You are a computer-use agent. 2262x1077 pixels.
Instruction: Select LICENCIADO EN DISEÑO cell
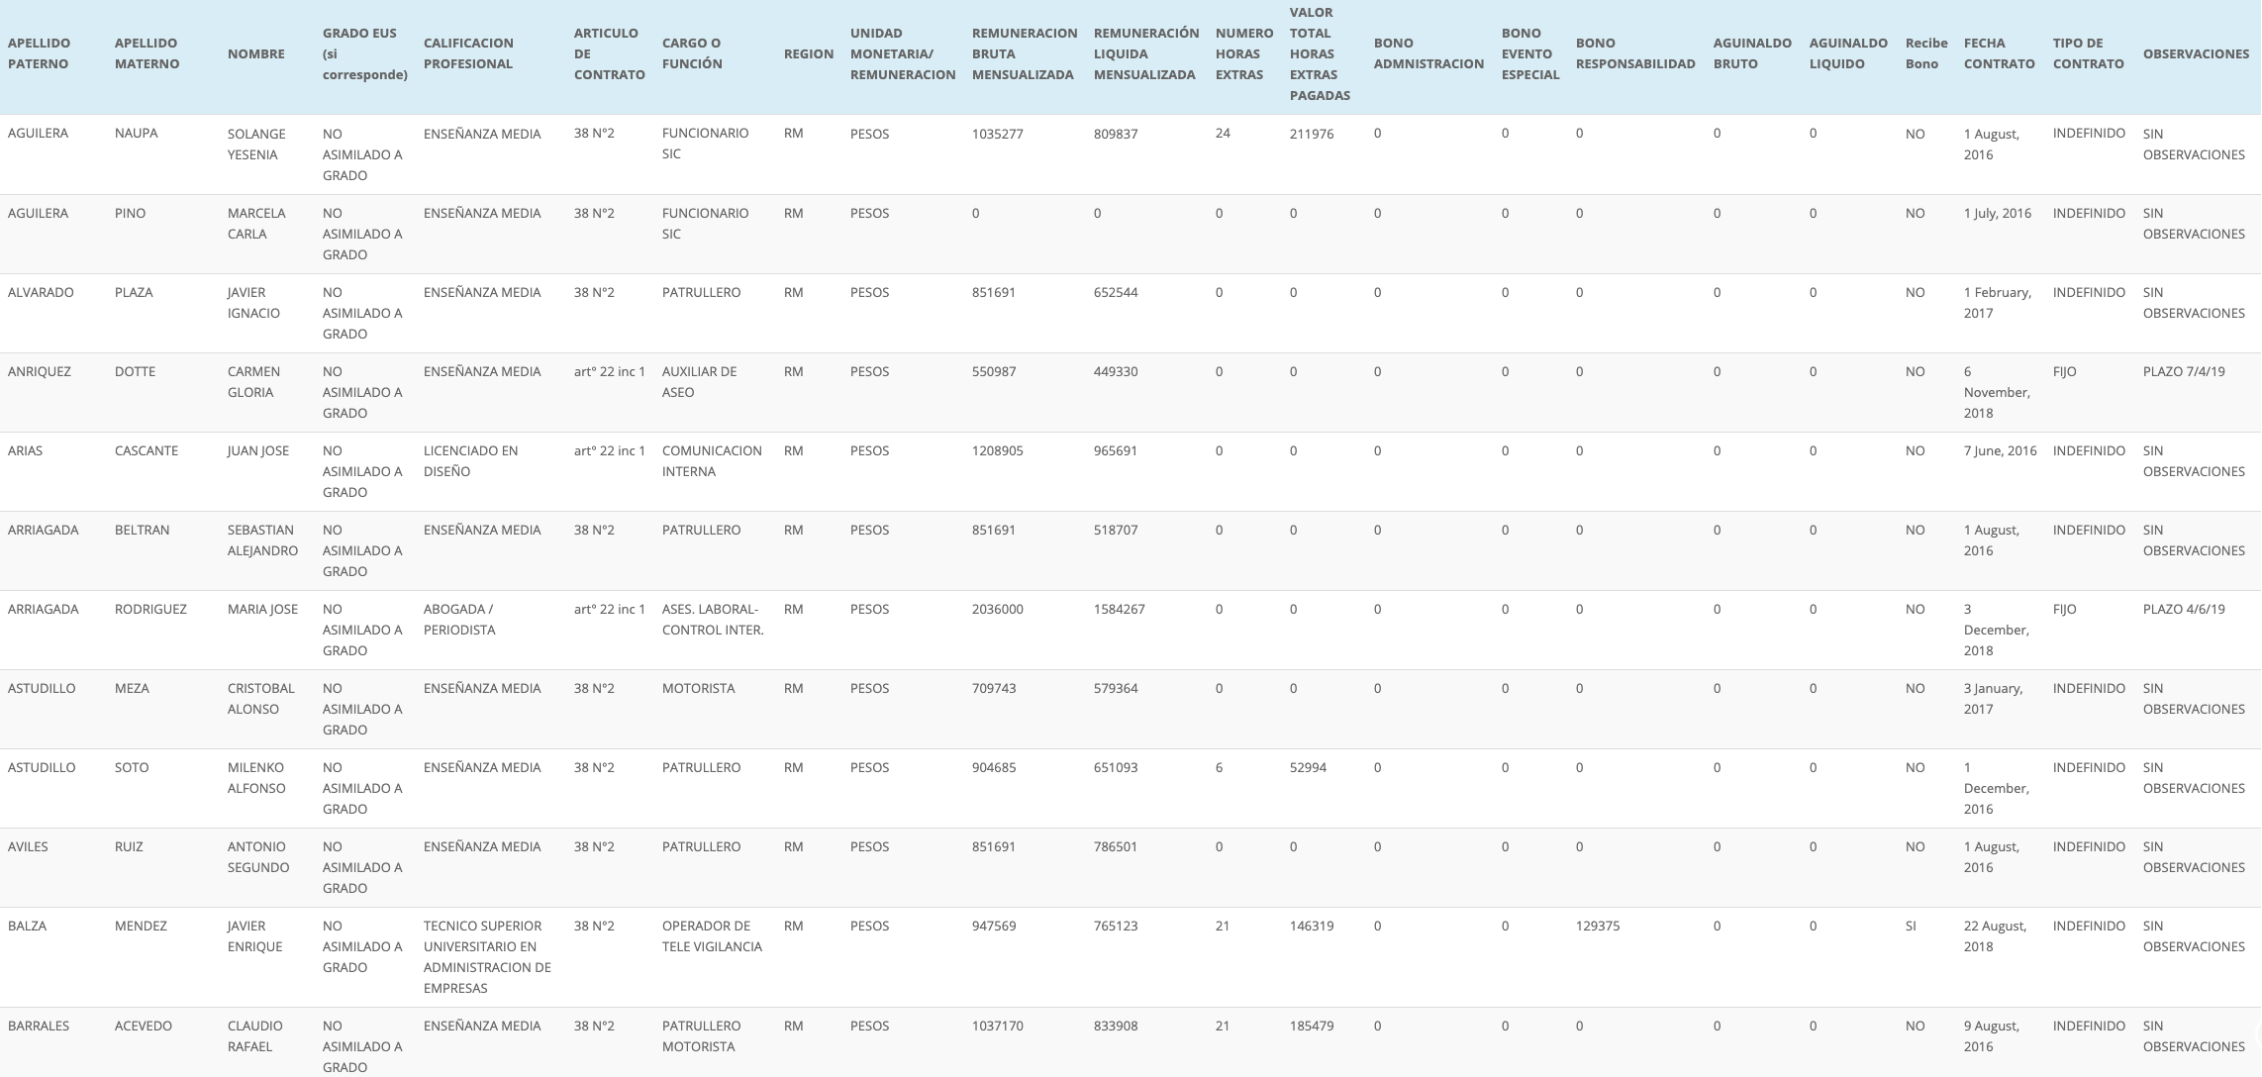click(x=471, y=461)
